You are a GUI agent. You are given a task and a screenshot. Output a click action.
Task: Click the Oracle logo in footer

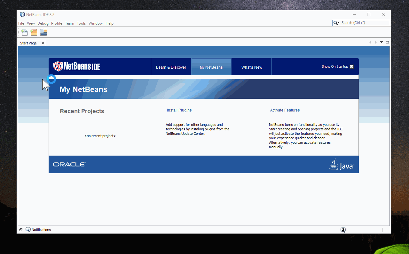69,165
